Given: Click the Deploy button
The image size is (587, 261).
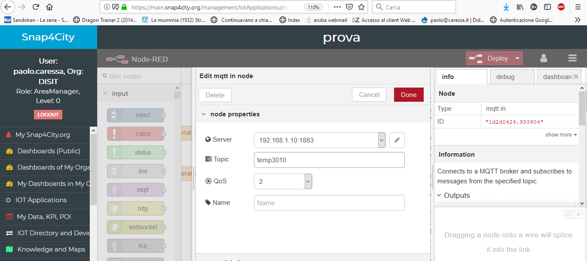Looking at the screenshot, I should 489,58.
